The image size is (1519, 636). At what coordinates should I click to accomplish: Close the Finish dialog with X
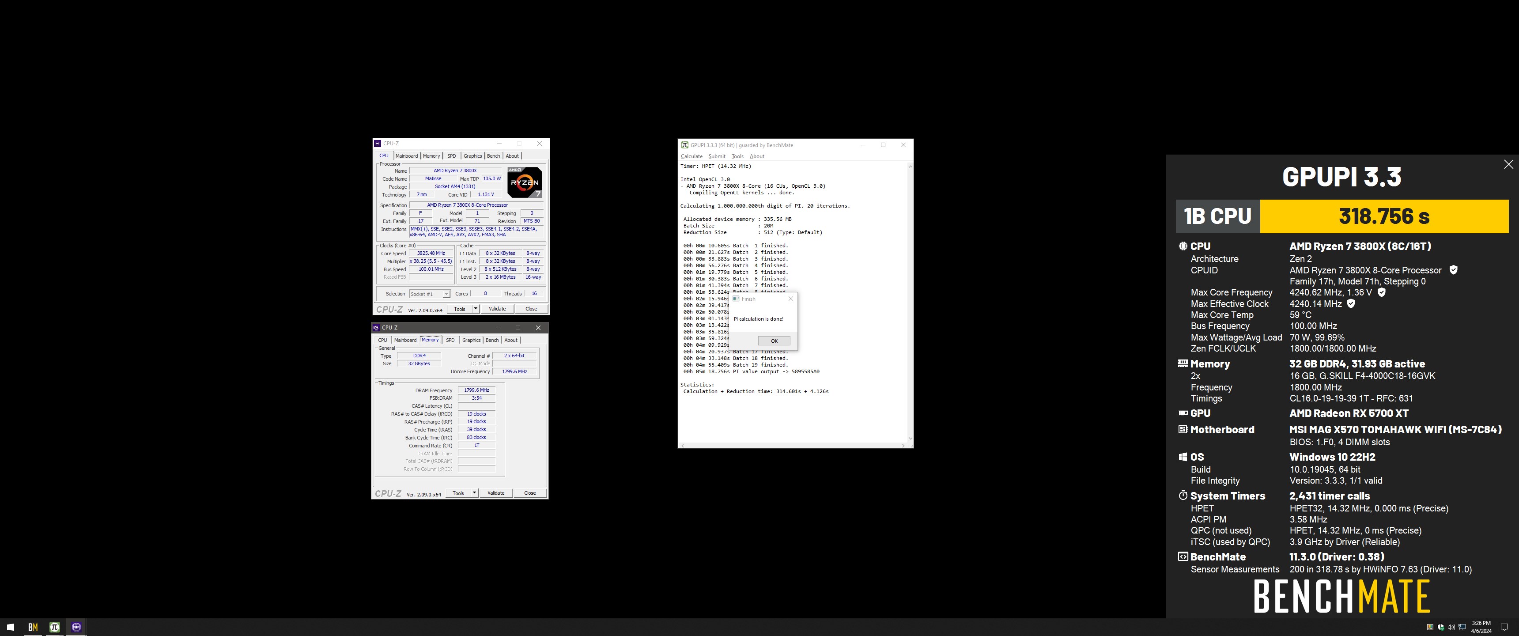[791, 299]
